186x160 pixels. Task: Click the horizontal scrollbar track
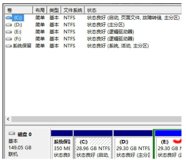[97, 119]
